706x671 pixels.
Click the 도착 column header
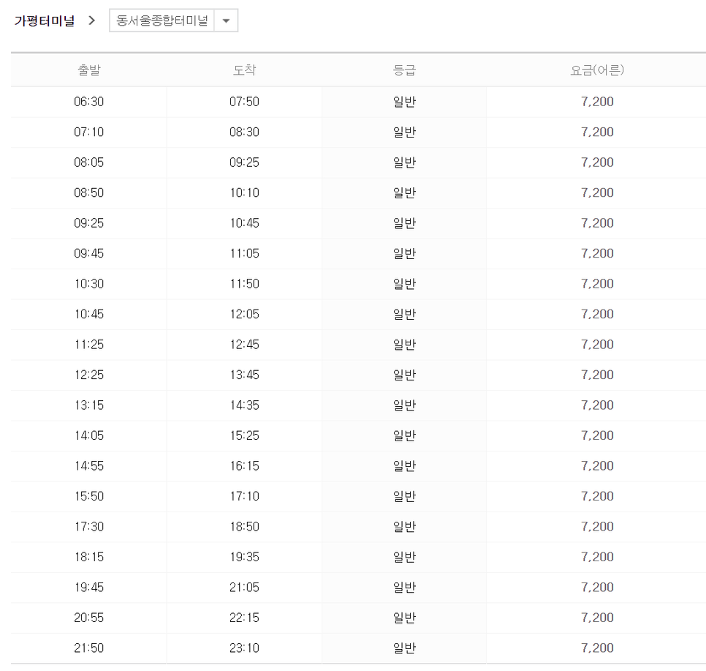[245, 70]
